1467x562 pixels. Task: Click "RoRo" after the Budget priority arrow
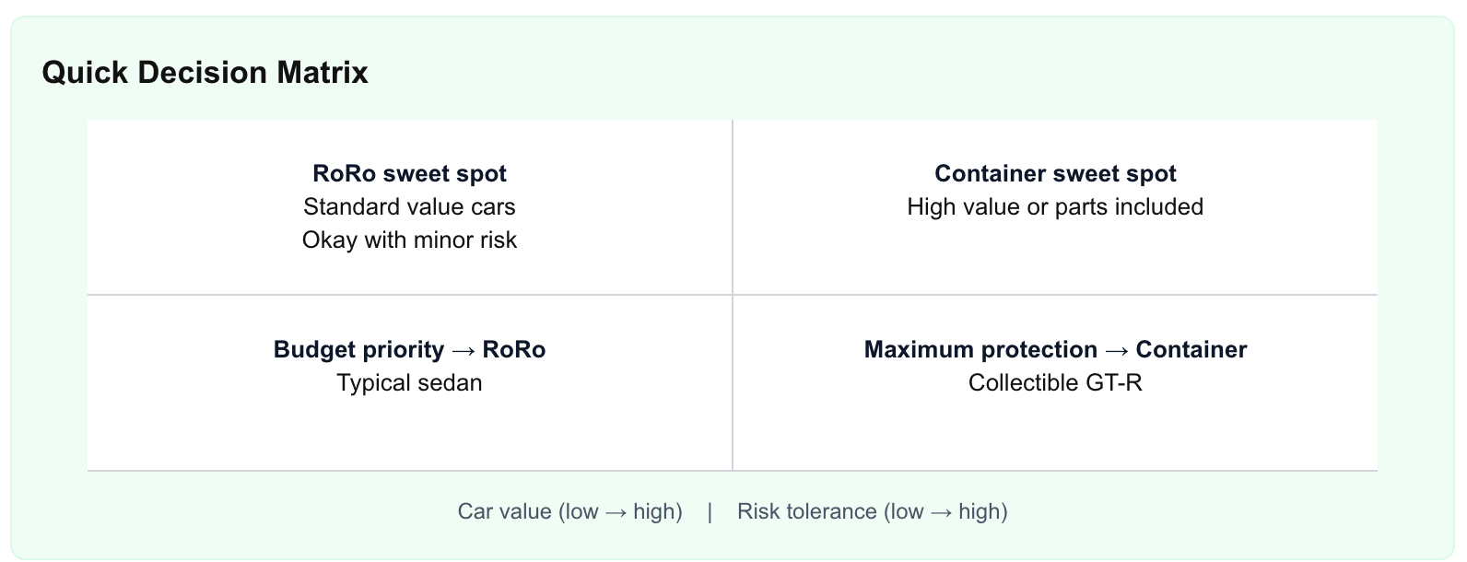point(514,349)
